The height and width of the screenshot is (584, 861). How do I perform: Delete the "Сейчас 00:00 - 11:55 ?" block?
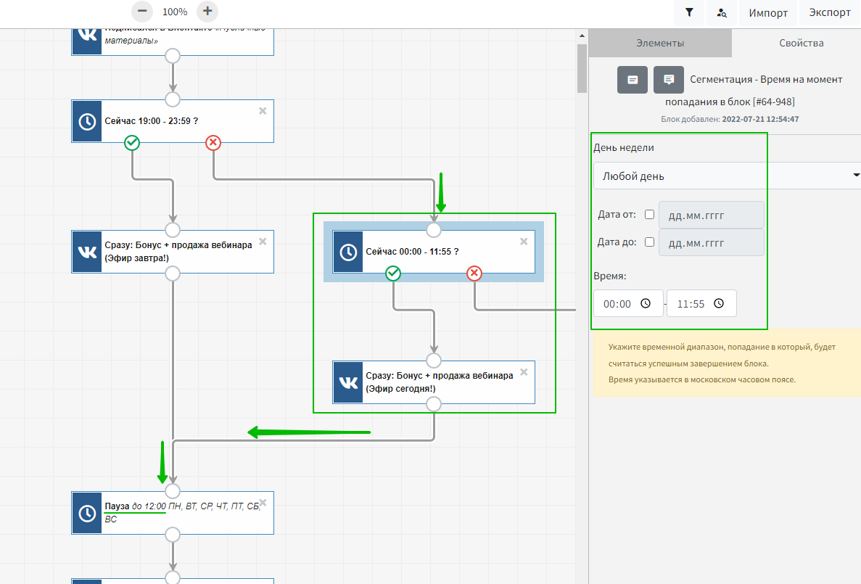click(x=524, y=241)
